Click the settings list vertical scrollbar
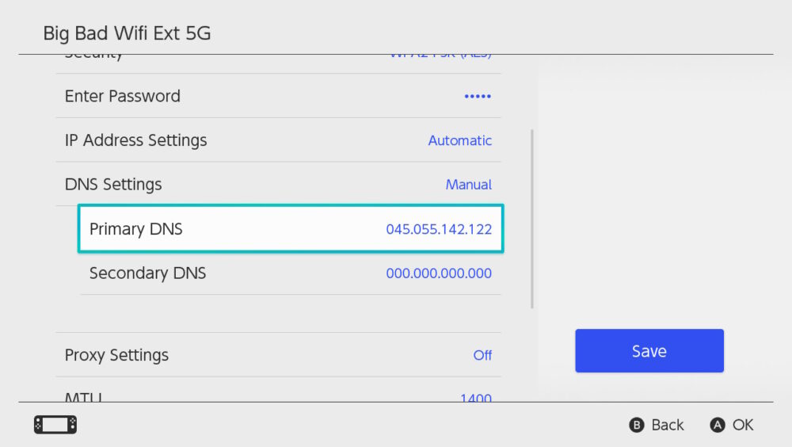The width and height of the screenshot is (792, 447). tap(532, 219)
